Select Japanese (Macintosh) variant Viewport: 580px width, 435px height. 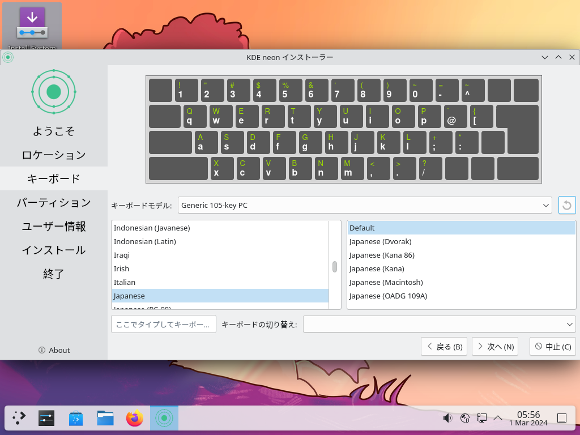(x=461, y=282)
